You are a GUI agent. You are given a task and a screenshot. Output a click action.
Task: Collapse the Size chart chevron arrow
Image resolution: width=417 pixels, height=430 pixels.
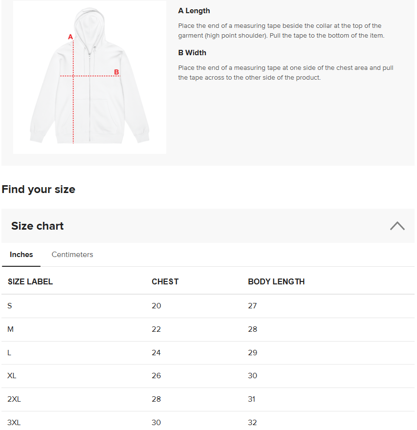pyautogui.click(x=397, y=226)
